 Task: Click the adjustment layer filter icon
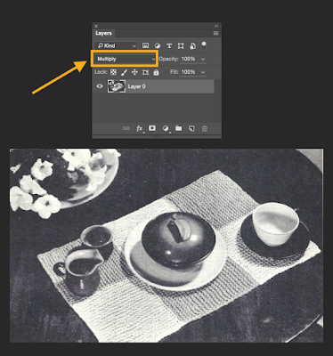158,45
